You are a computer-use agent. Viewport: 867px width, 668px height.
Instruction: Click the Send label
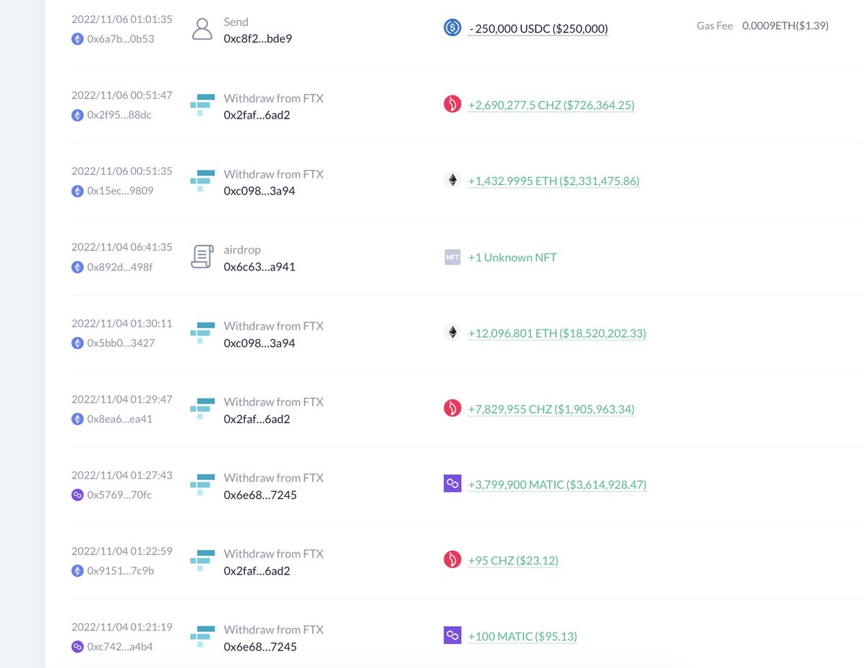(x=236, y=22)
